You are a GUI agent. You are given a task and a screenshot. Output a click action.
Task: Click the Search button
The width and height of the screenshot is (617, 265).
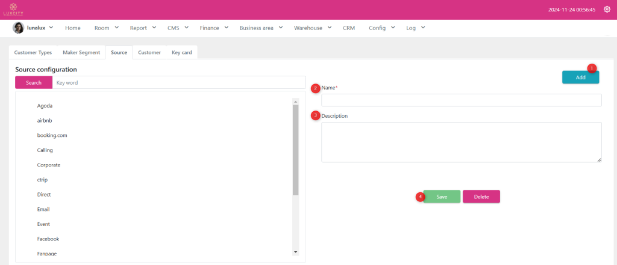click(34, 82)
